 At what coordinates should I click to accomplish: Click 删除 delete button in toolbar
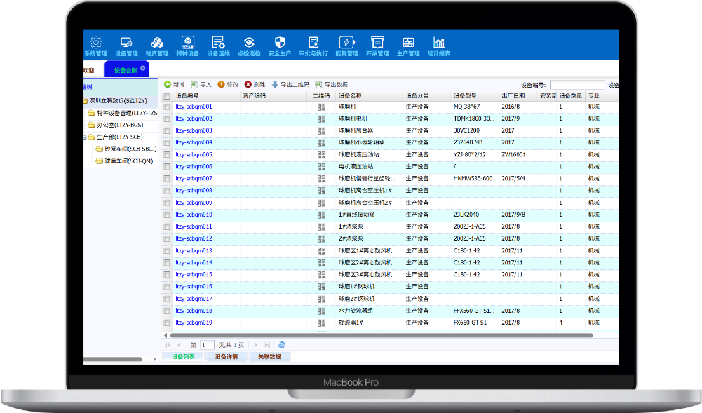(x=255, y=84)
